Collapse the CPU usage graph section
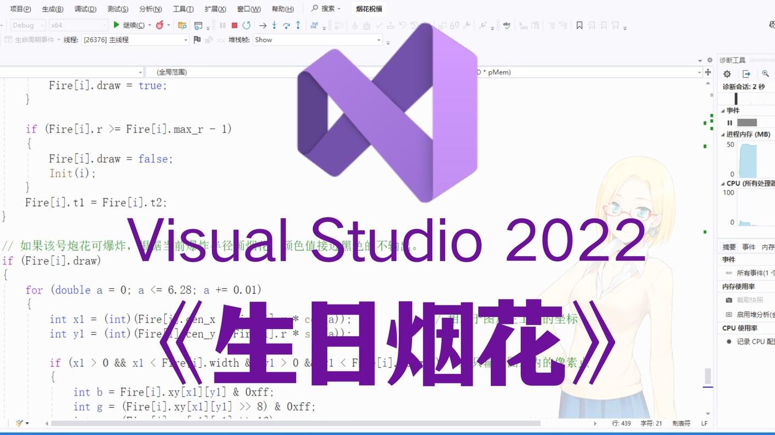775x435 pixels. (x=722, y=184)
